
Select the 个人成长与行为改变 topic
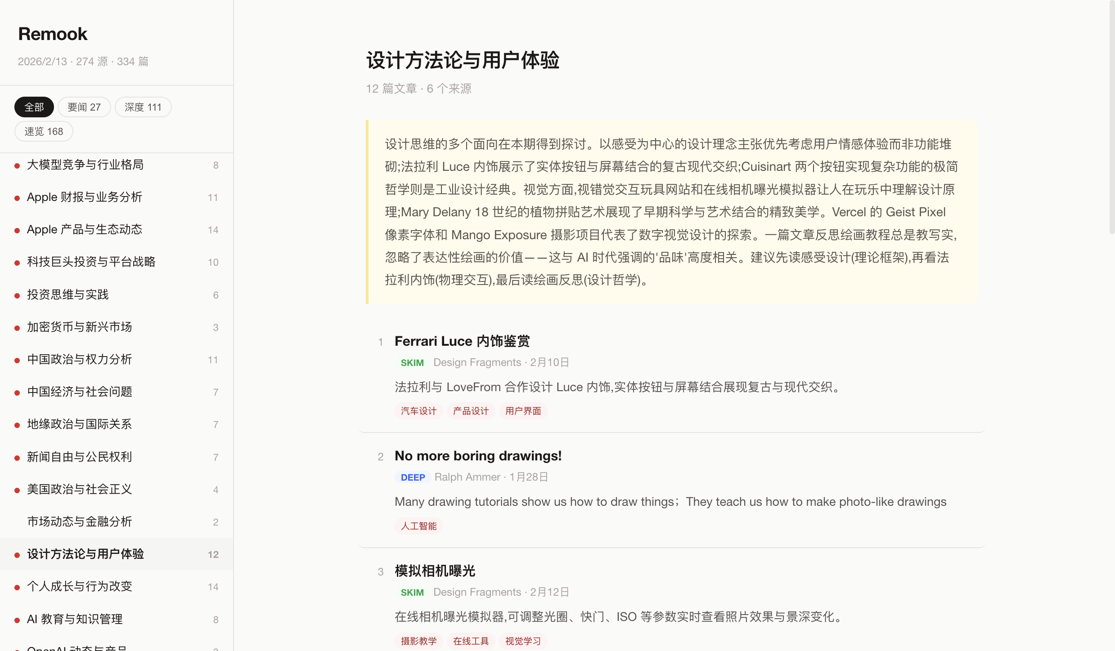pyautogui.click(x=80, y=587)
